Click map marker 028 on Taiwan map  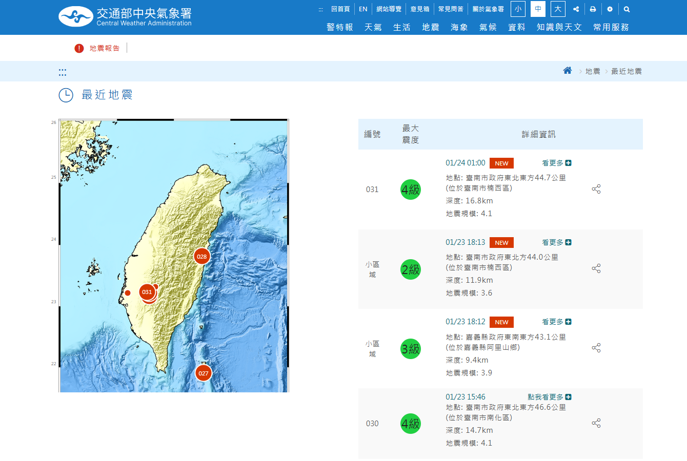click(x=202, y=256)
